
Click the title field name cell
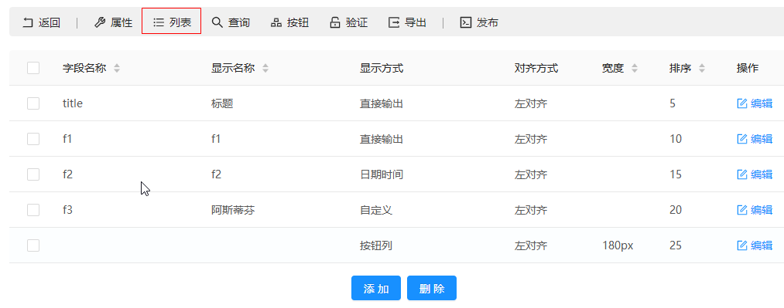[x=73, y=103]
